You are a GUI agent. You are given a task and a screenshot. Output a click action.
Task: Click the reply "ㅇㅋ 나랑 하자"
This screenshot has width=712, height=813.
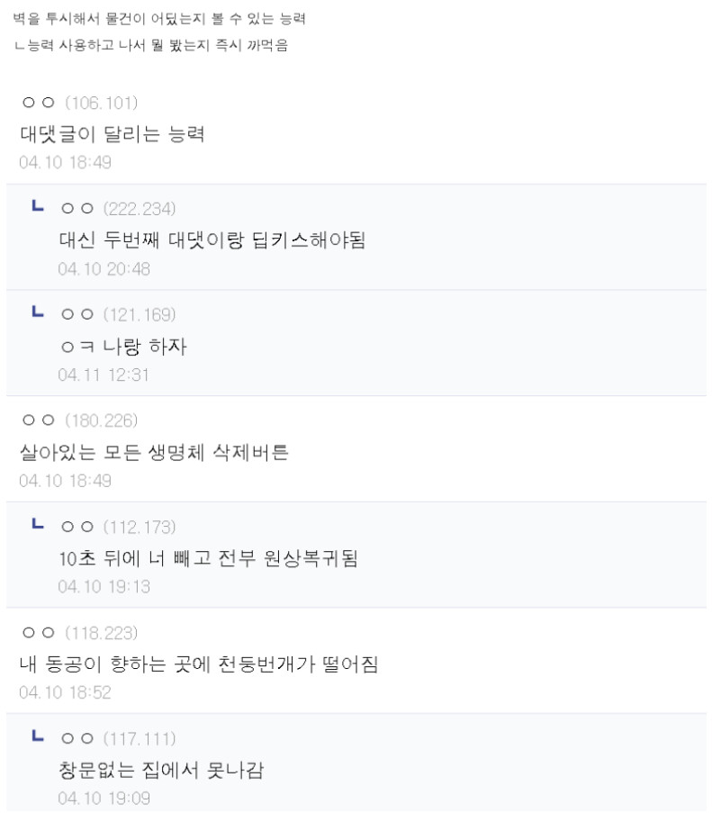coord(122,347)
